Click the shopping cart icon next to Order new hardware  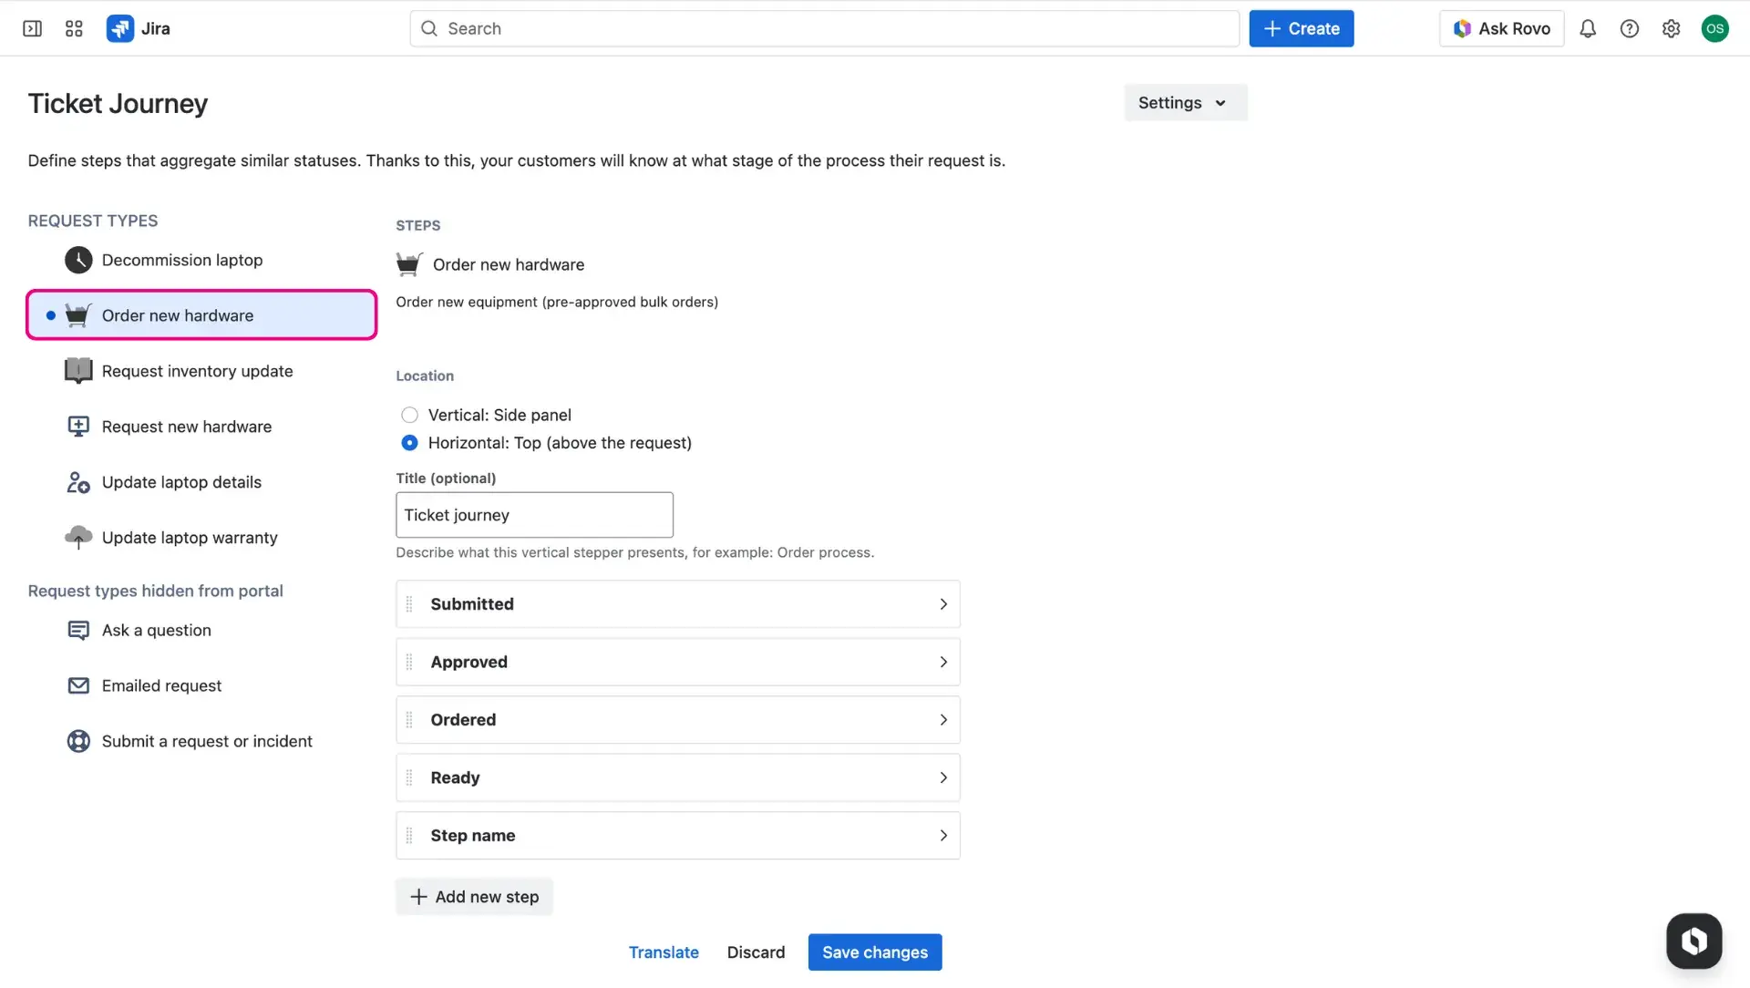(78, 314)
